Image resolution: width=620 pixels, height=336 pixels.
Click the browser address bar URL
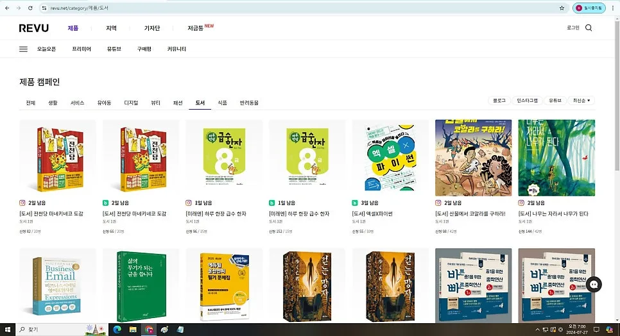80,8
